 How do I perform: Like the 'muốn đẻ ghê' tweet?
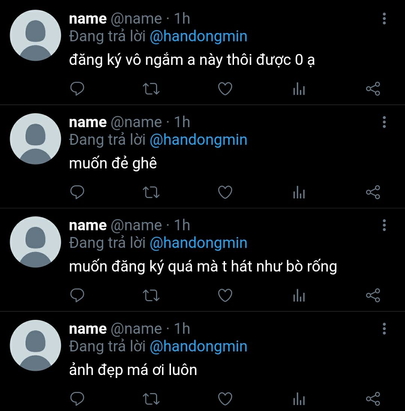click(225, 192)
